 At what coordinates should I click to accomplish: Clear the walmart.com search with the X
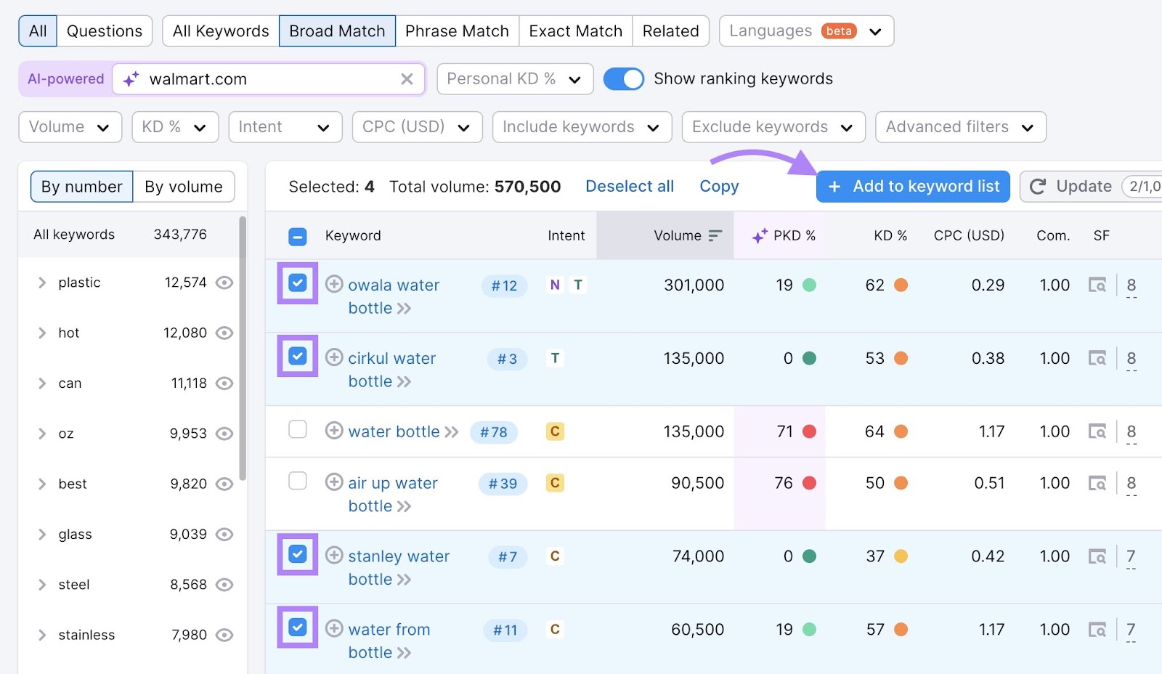407,79
